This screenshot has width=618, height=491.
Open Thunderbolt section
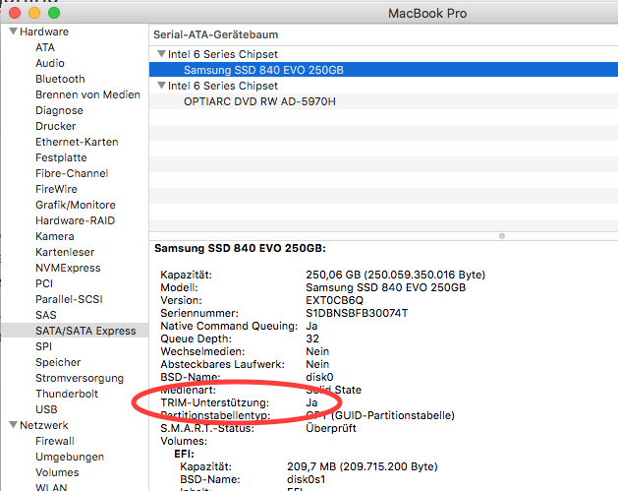click(67, 394)
